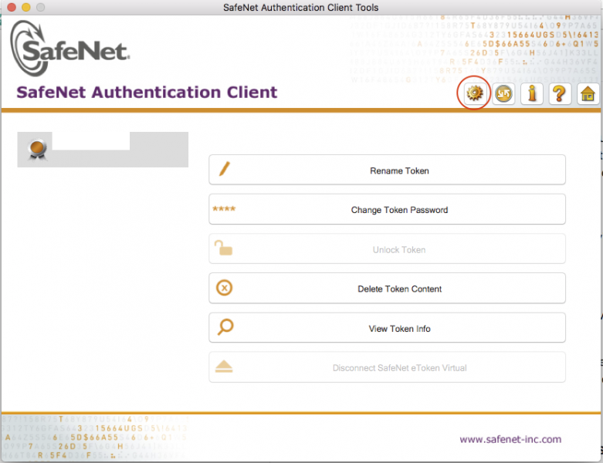This screenshot has width=603, height=463.
Task: Click the open padlock Unlock Token icon
Action: [224, 249]
